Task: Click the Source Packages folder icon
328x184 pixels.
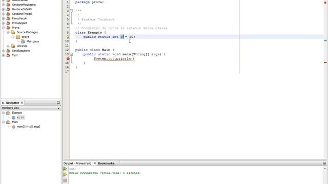Action: pos(13,32)
